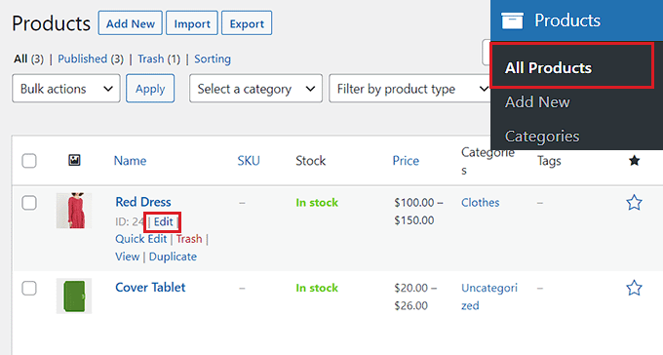This screenshot has height=355, width=663.
Task: Expand the Select a category dropdown
Action: 255,89
